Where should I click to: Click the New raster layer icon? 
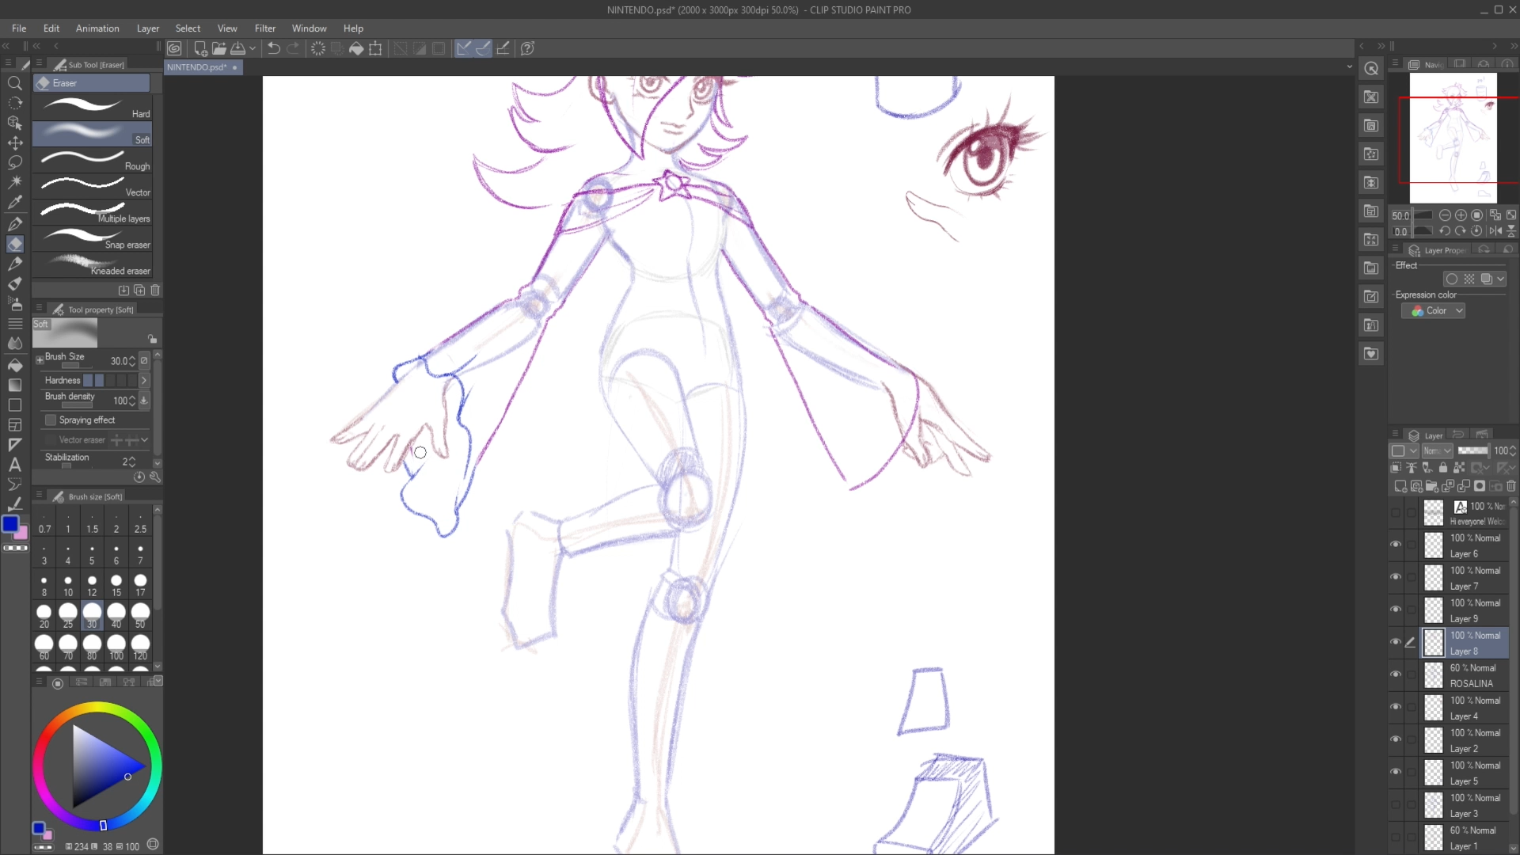pos(1400,486)
